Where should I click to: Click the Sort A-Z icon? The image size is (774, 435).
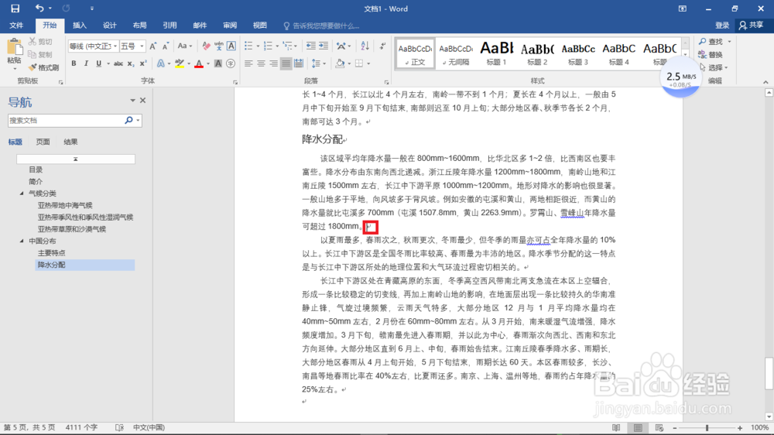point(365,46)
